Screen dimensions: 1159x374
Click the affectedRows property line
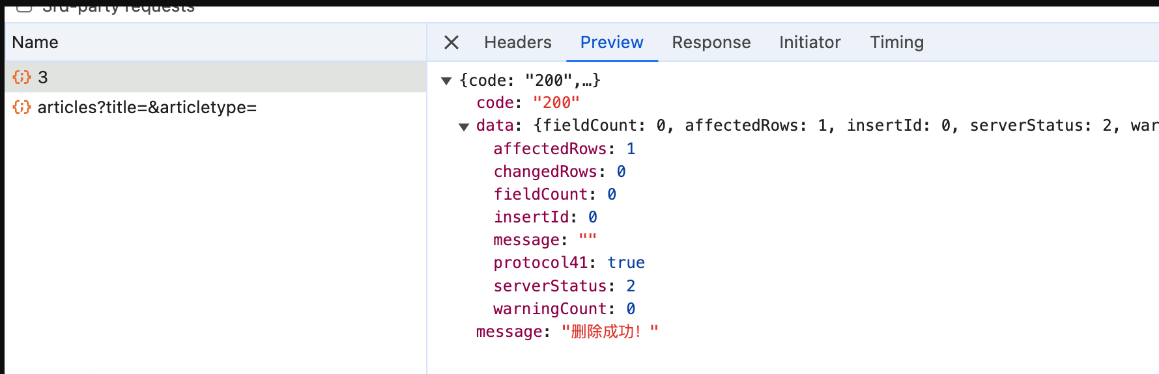tap(564, 149)
